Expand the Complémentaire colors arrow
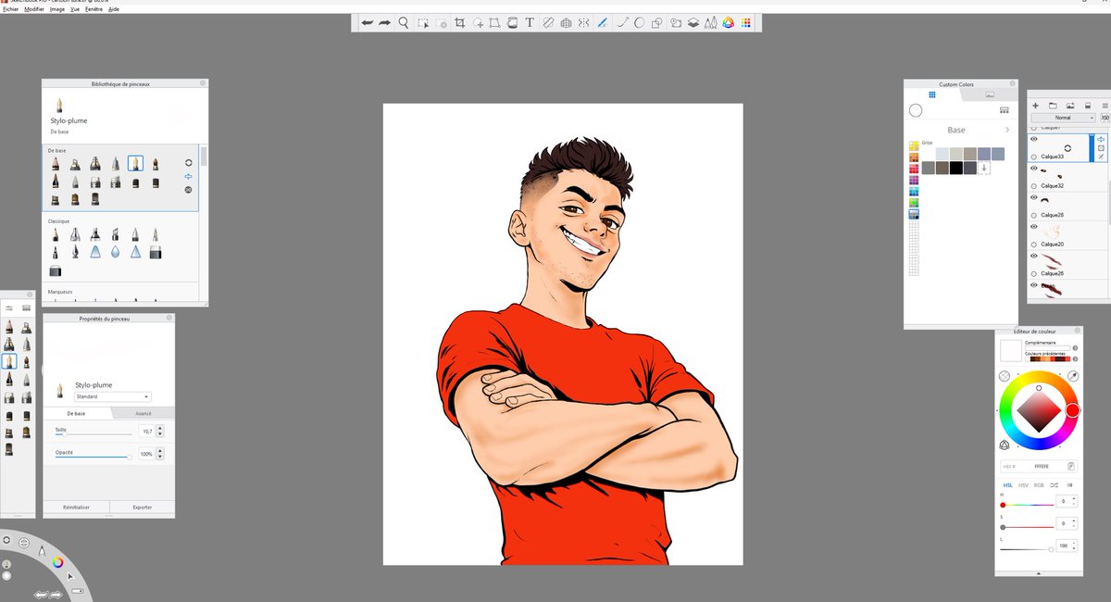 coord(1075,348)
